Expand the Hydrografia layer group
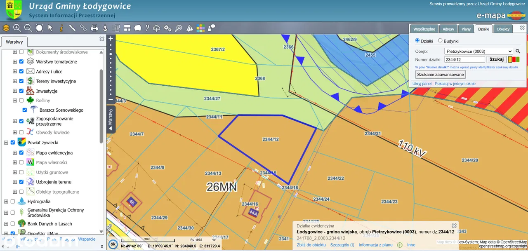 pyautogui.click(x=6, y=202)
